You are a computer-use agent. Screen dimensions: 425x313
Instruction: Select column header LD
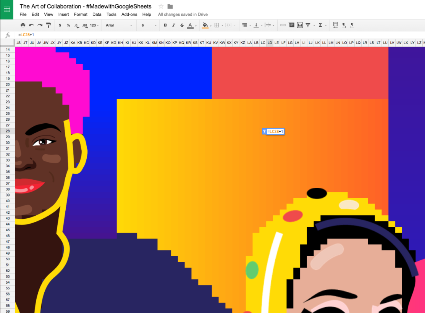click(270, 42)
